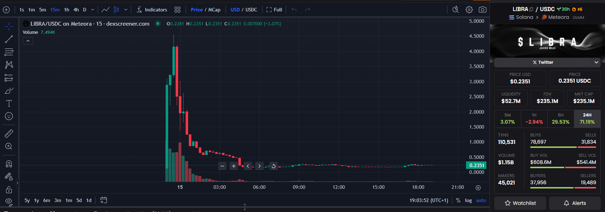The image size is (605, 212).
Task: Expand the chart style dropdown arrow
Action: click(x=125, y=10)
